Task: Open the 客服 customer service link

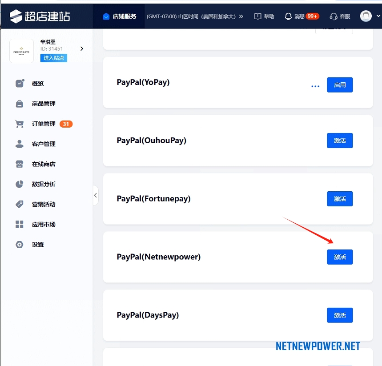Action: point(345,16)
